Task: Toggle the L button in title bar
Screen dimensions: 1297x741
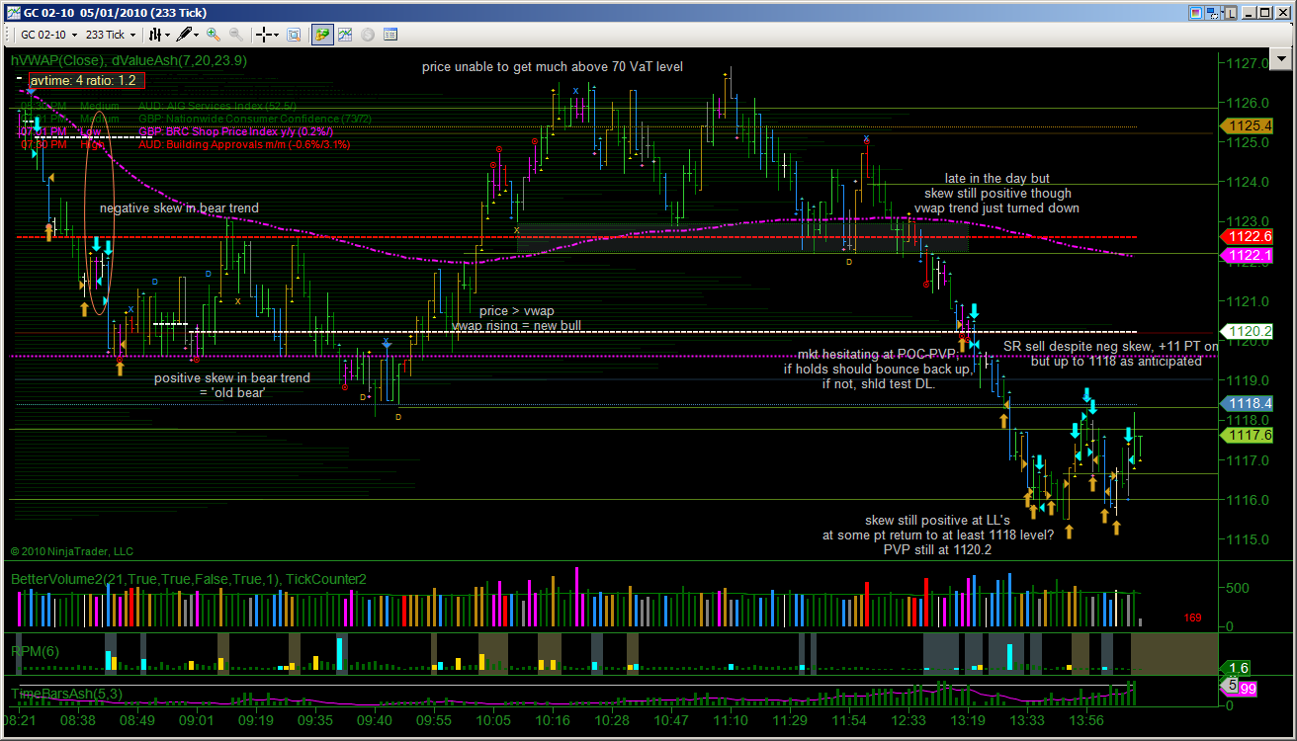Action: [1231, 13]
